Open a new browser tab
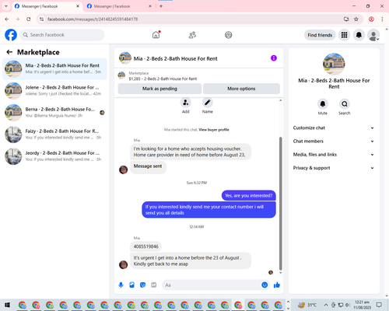Viewport: 389px width, 311px height. (161, 6)
